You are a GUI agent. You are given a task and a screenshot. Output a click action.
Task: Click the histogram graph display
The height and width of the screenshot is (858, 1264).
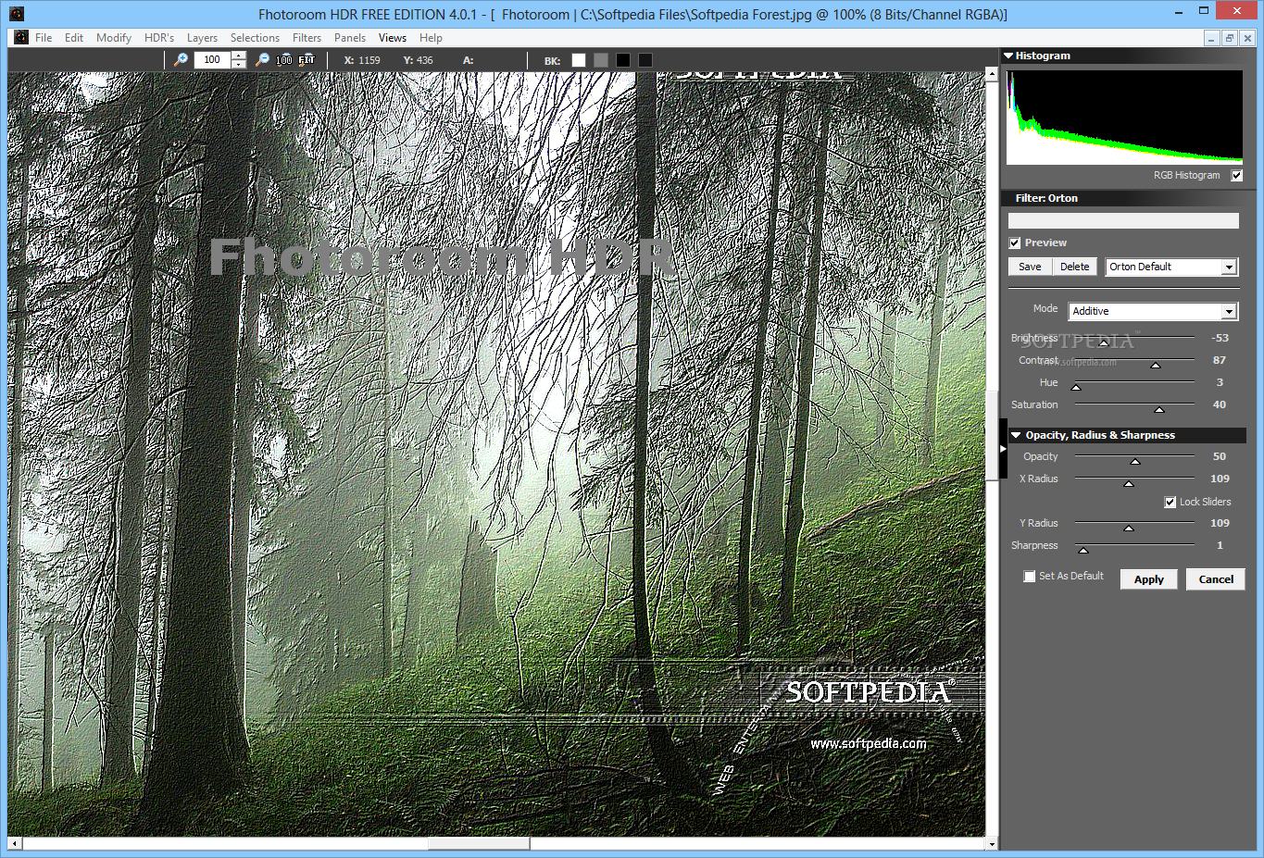(x=1124, y=118)
